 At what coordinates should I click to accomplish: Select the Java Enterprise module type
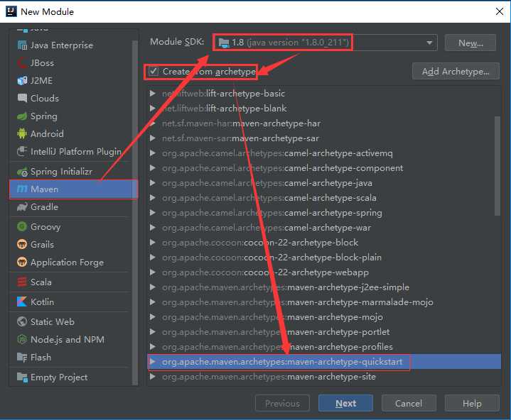pyautogui.click(x=71, y=45)
